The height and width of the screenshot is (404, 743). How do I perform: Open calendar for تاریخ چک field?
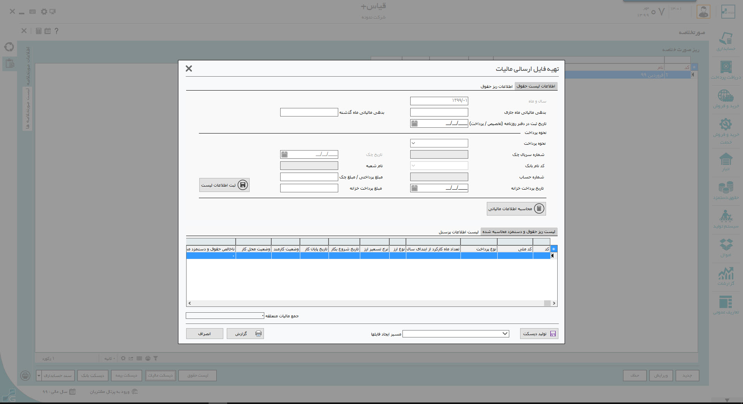click(x=284, y=154)
